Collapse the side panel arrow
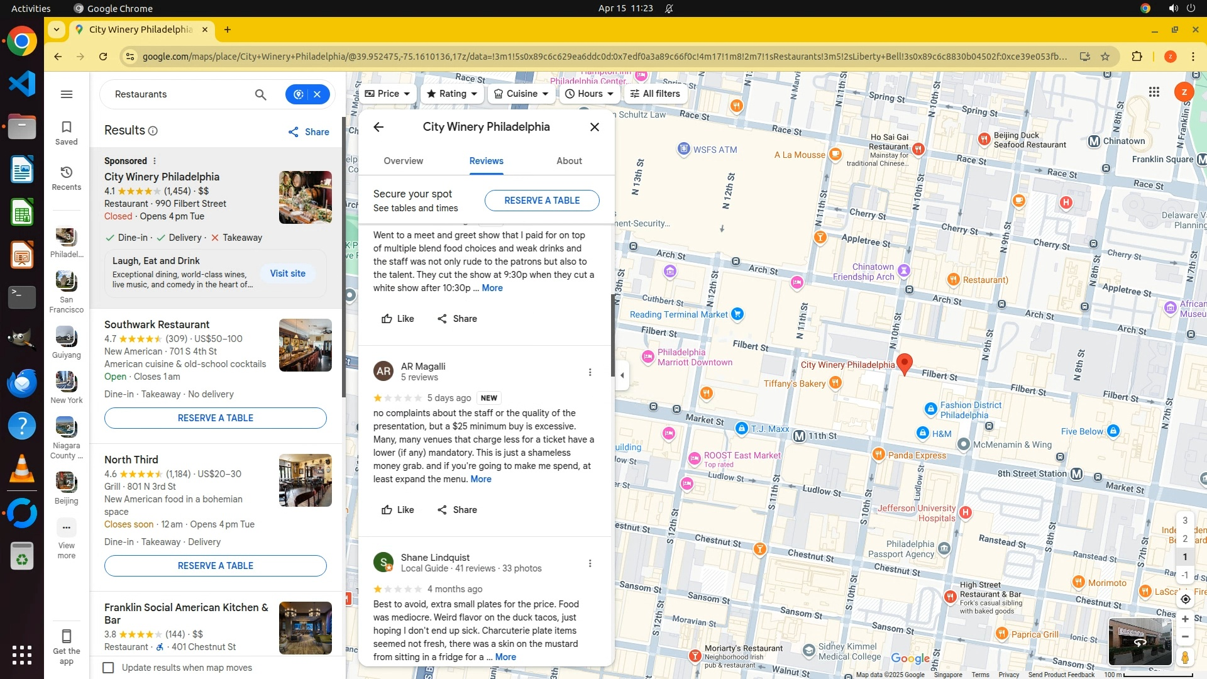The image size is (1207, 679). (622, 375)
